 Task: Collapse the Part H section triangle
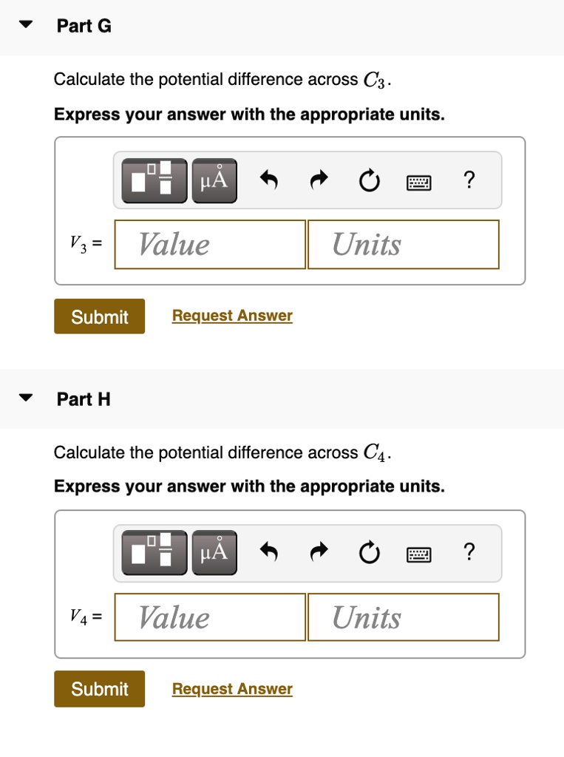24,398
